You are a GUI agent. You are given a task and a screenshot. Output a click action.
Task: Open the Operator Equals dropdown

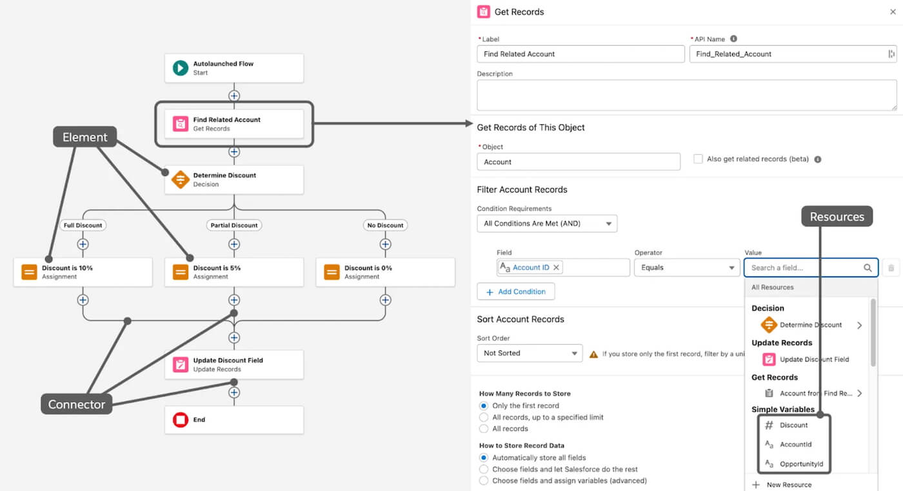pos(686,267)
